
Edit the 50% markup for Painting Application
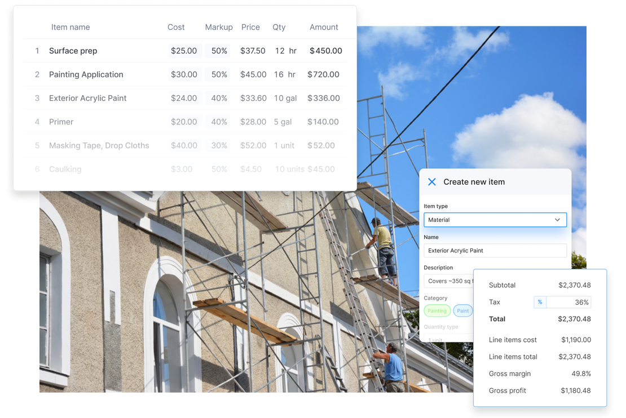coord(219,74)
